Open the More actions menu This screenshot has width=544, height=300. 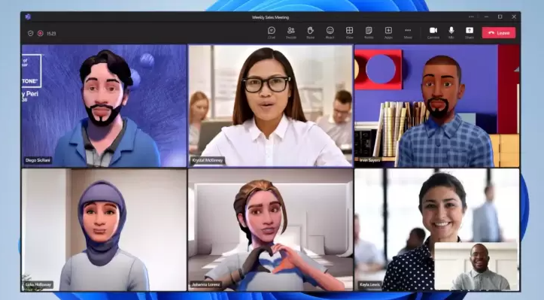pos(408,33)
